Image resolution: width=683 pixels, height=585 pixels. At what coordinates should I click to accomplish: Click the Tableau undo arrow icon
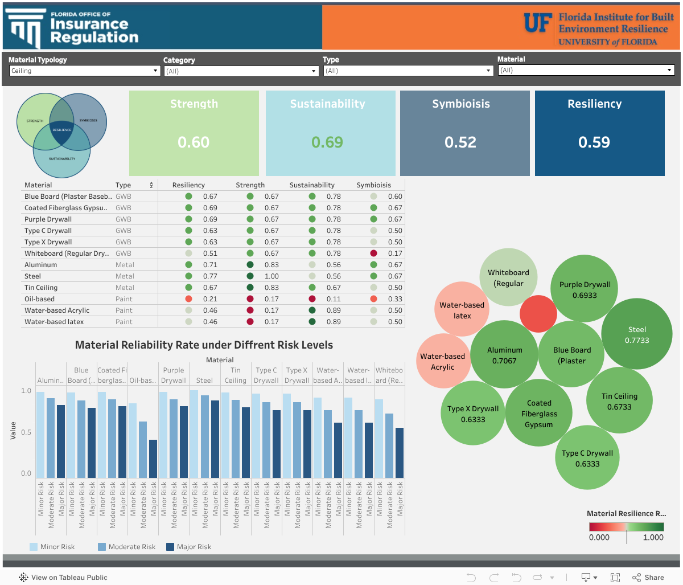(471, 578)
